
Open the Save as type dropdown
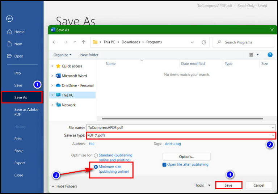point(273,135)
